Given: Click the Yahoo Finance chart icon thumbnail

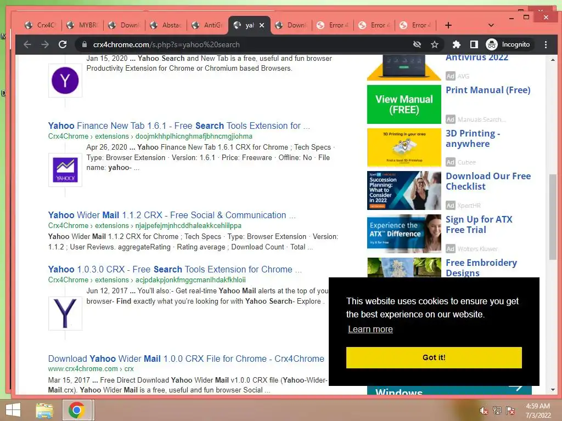Looking at the screenshot, I should click(65, 170).
